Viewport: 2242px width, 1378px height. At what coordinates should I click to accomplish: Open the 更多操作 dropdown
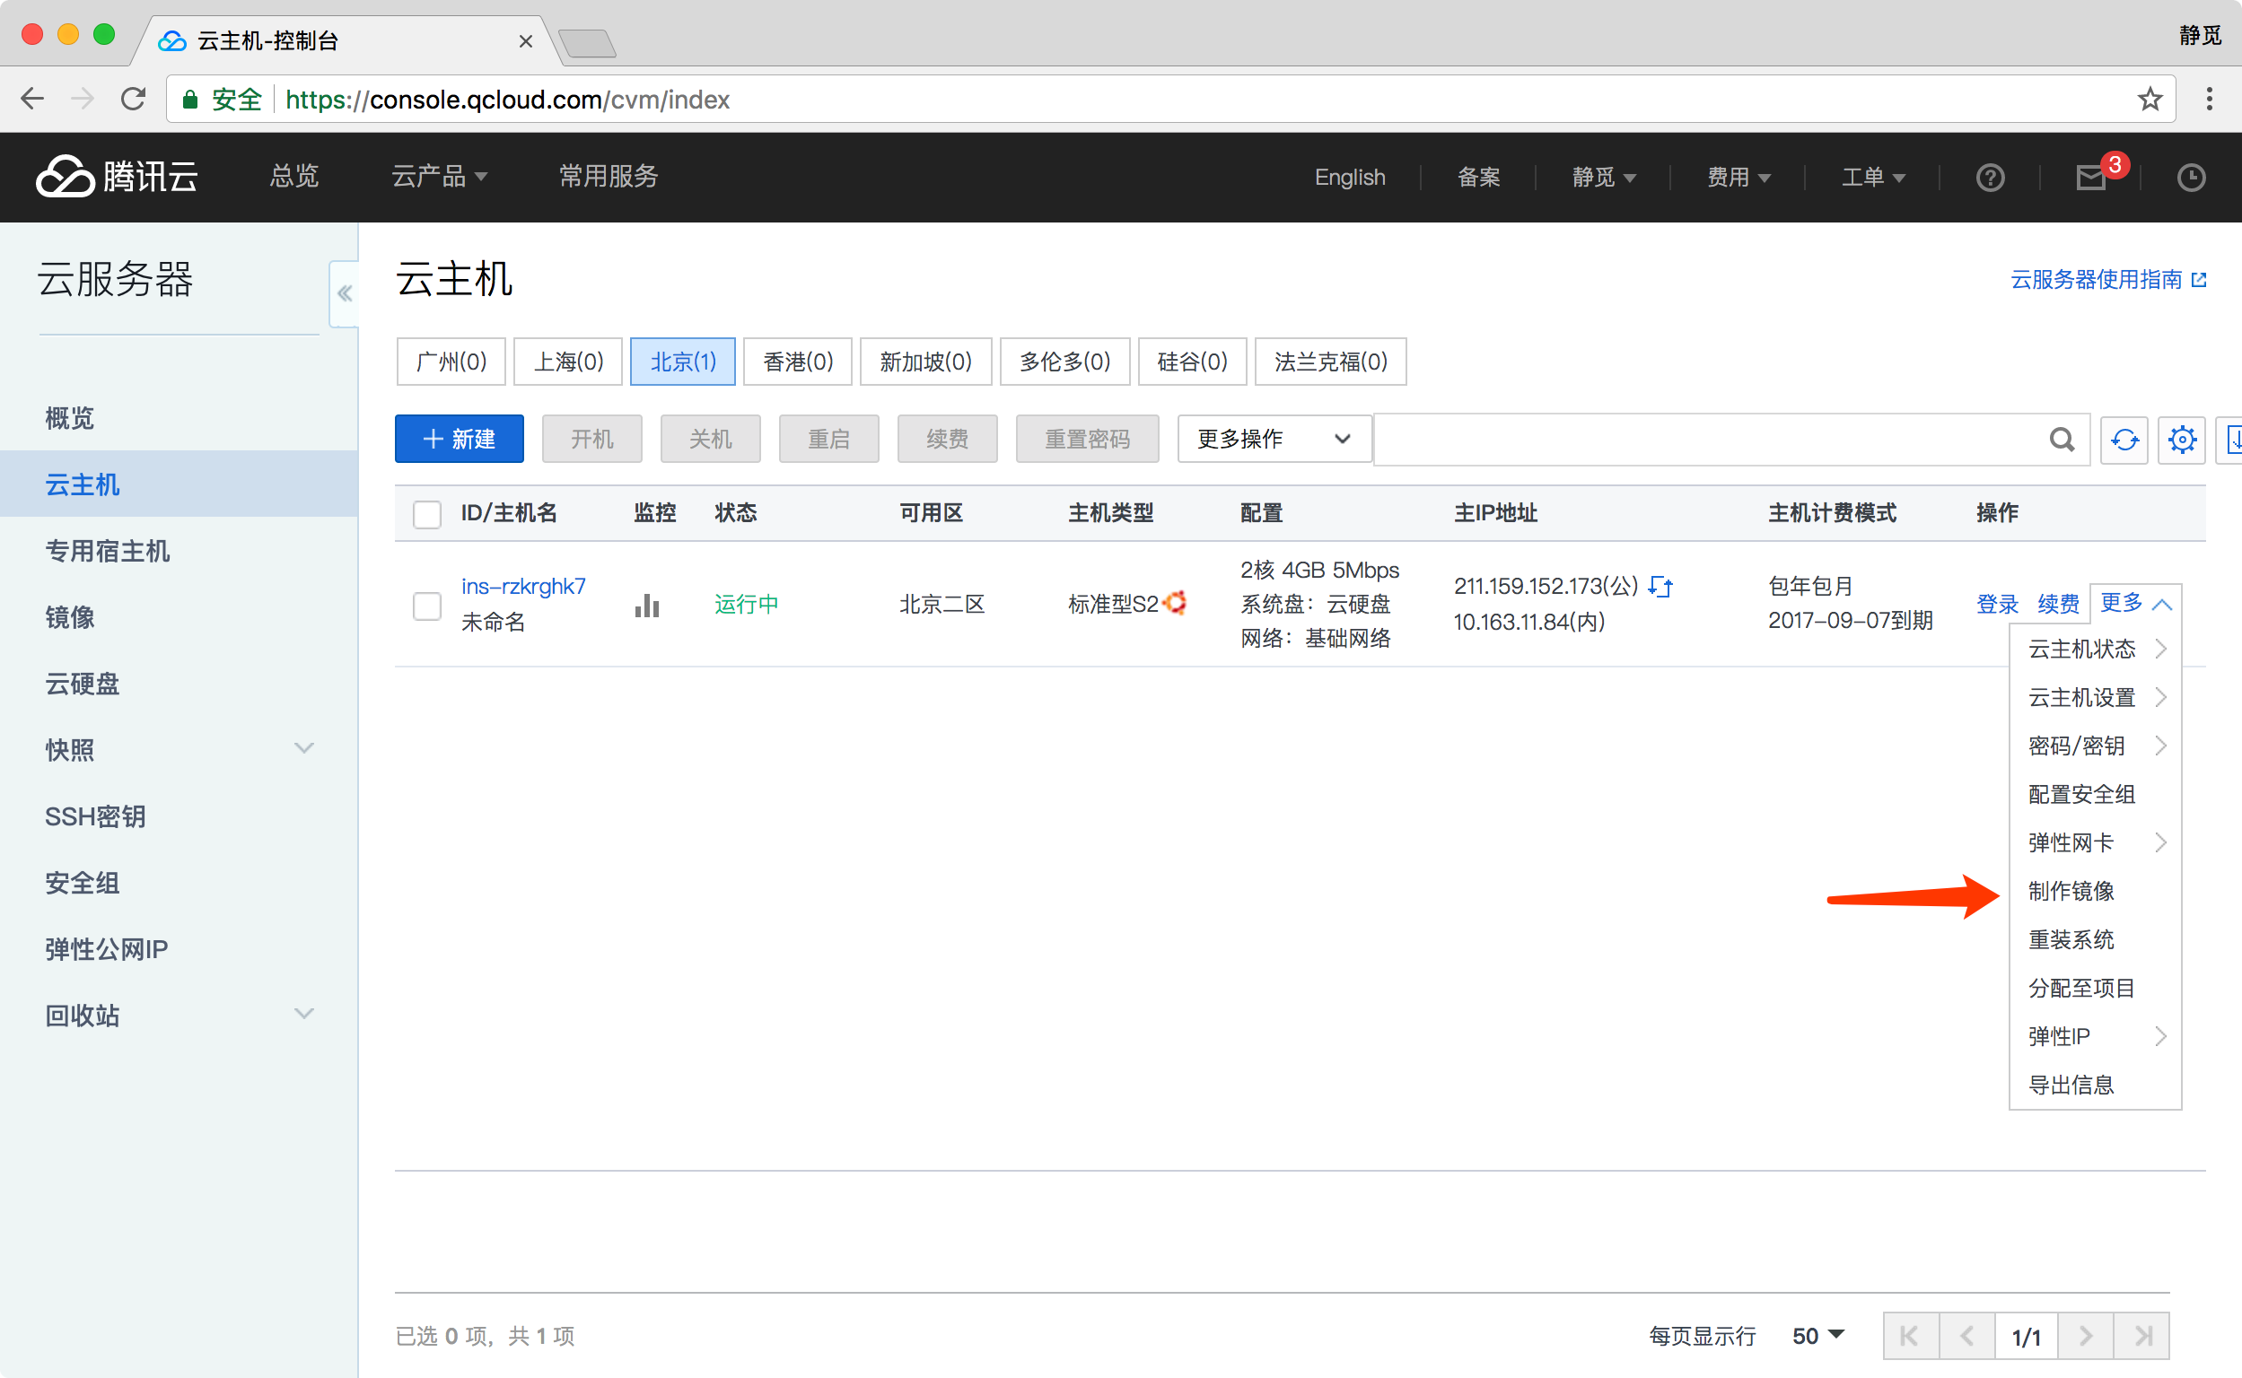click(x=1273, y=440)
